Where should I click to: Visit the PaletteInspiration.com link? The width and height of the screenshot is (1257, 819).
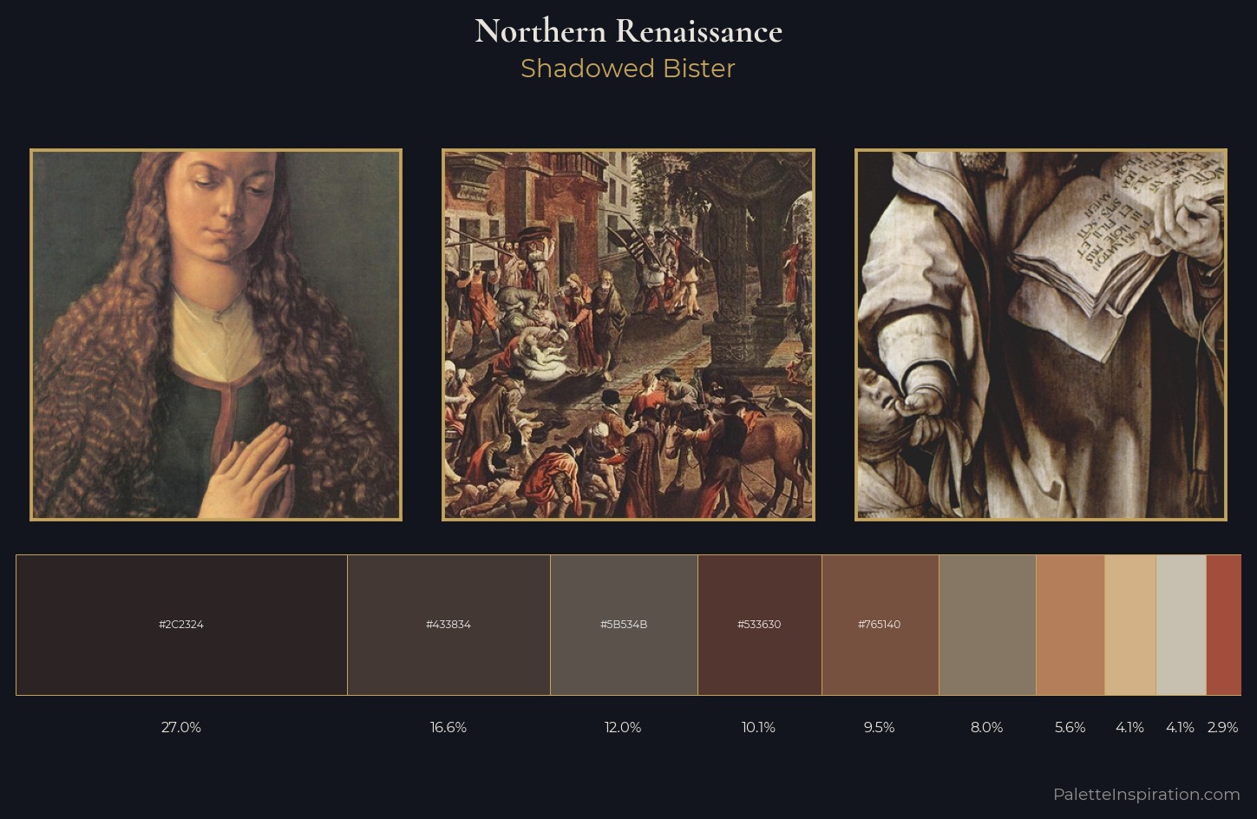(x=1146, y=794)
